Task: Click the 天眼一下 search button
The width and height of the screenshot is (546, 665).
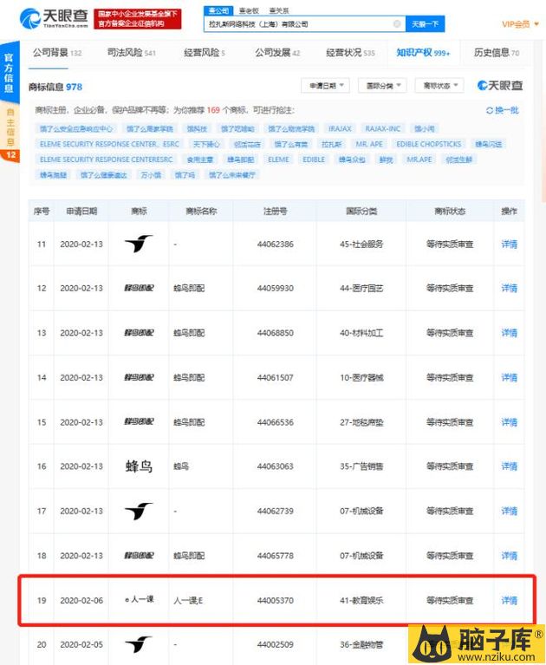Action: click(x=426, y=24)
